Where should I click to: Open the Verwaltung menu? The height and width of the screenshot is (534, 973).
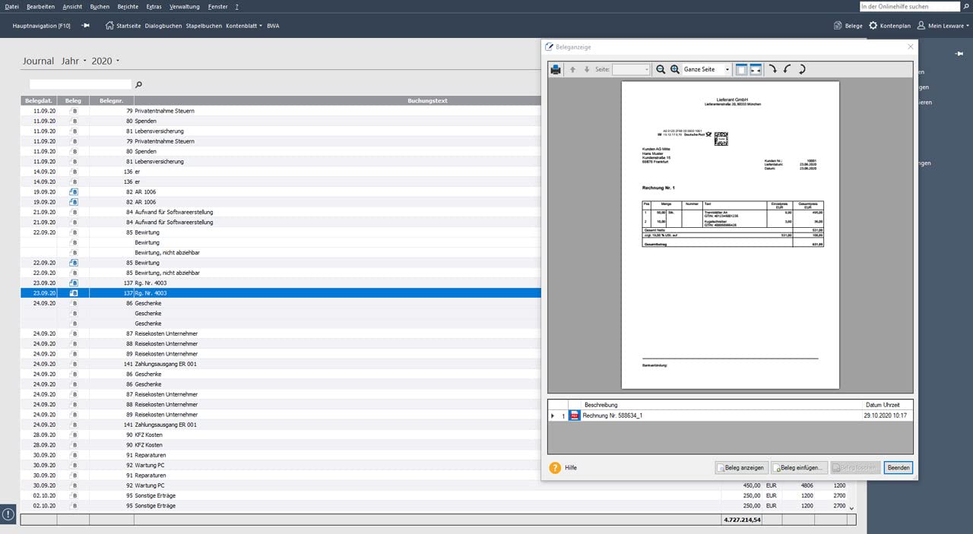[x=185, y=6]
